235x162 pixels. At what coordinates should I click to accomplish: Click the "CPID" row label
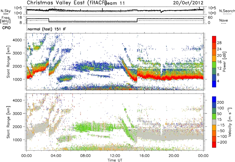coord(6,28)
